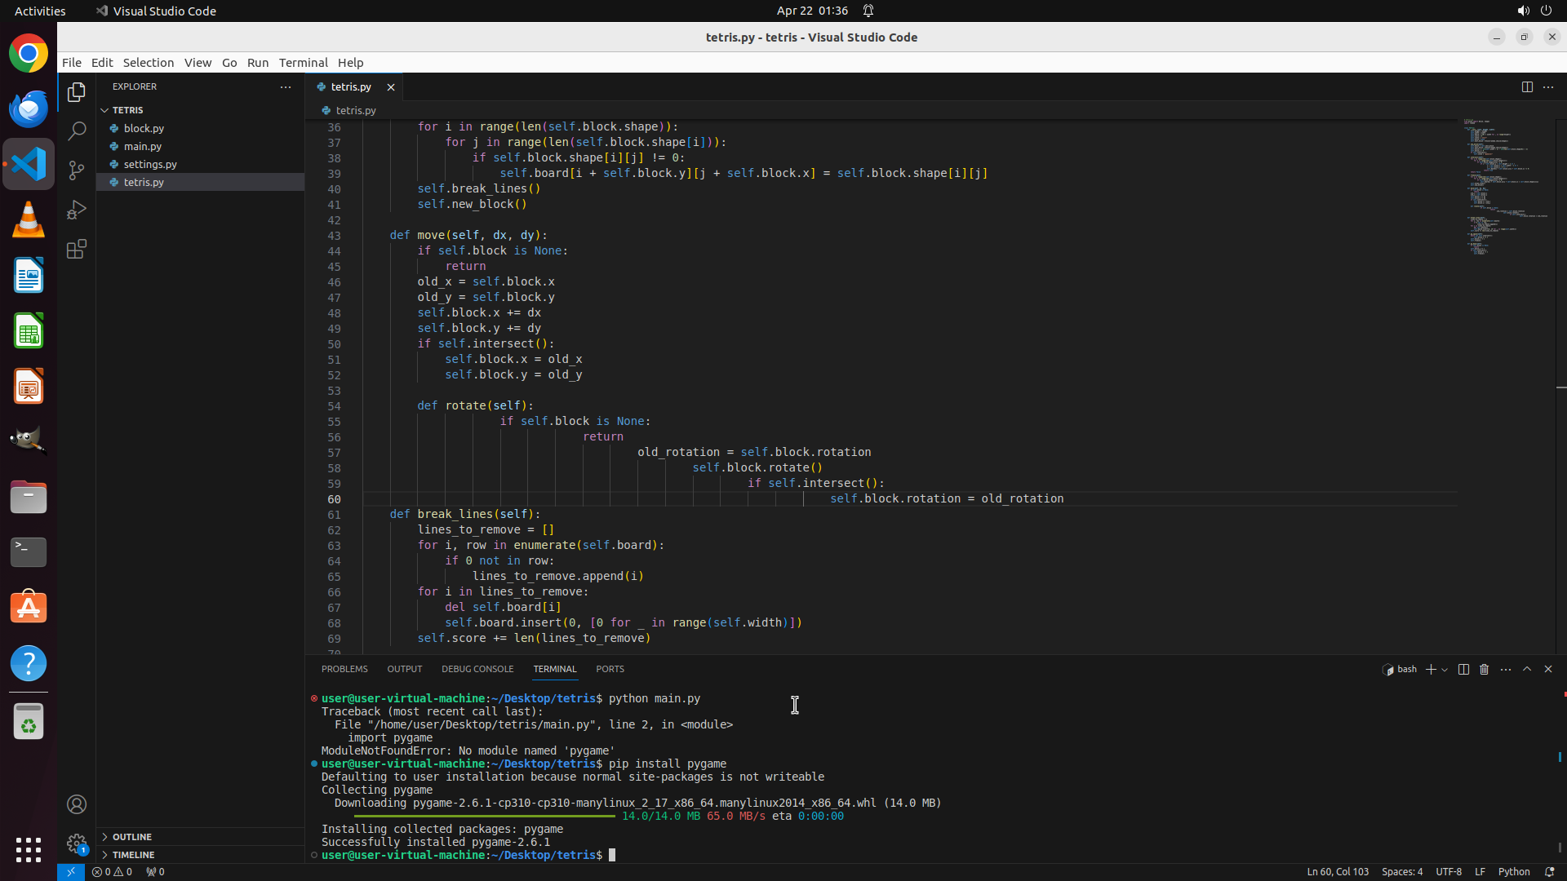
Task: Open the Accounts icon
Action: coord(77,804)
